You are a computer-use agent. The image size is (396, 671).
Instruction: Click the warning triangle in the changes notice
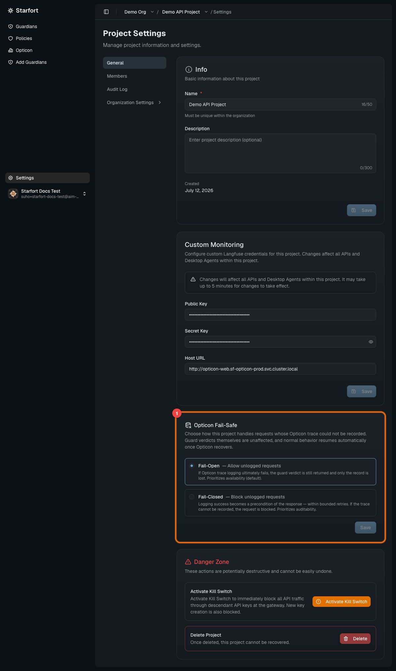(x=193, y=279)
